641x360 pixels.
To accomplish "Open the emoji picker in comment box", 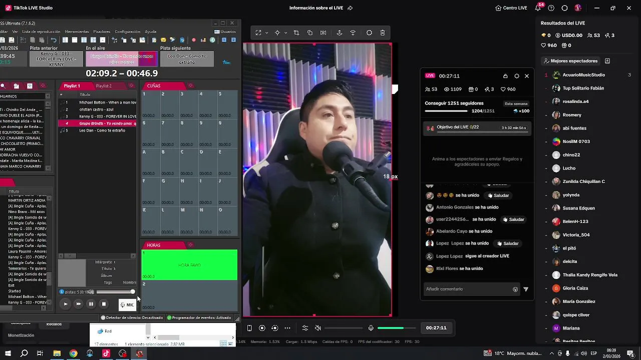I will (515, 289).
